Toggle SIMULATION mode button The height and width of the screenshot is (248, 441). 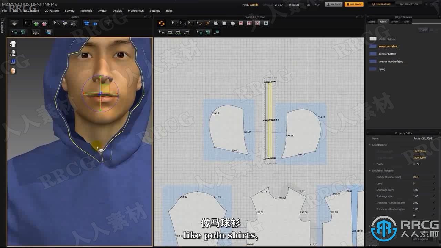[381, 4]
